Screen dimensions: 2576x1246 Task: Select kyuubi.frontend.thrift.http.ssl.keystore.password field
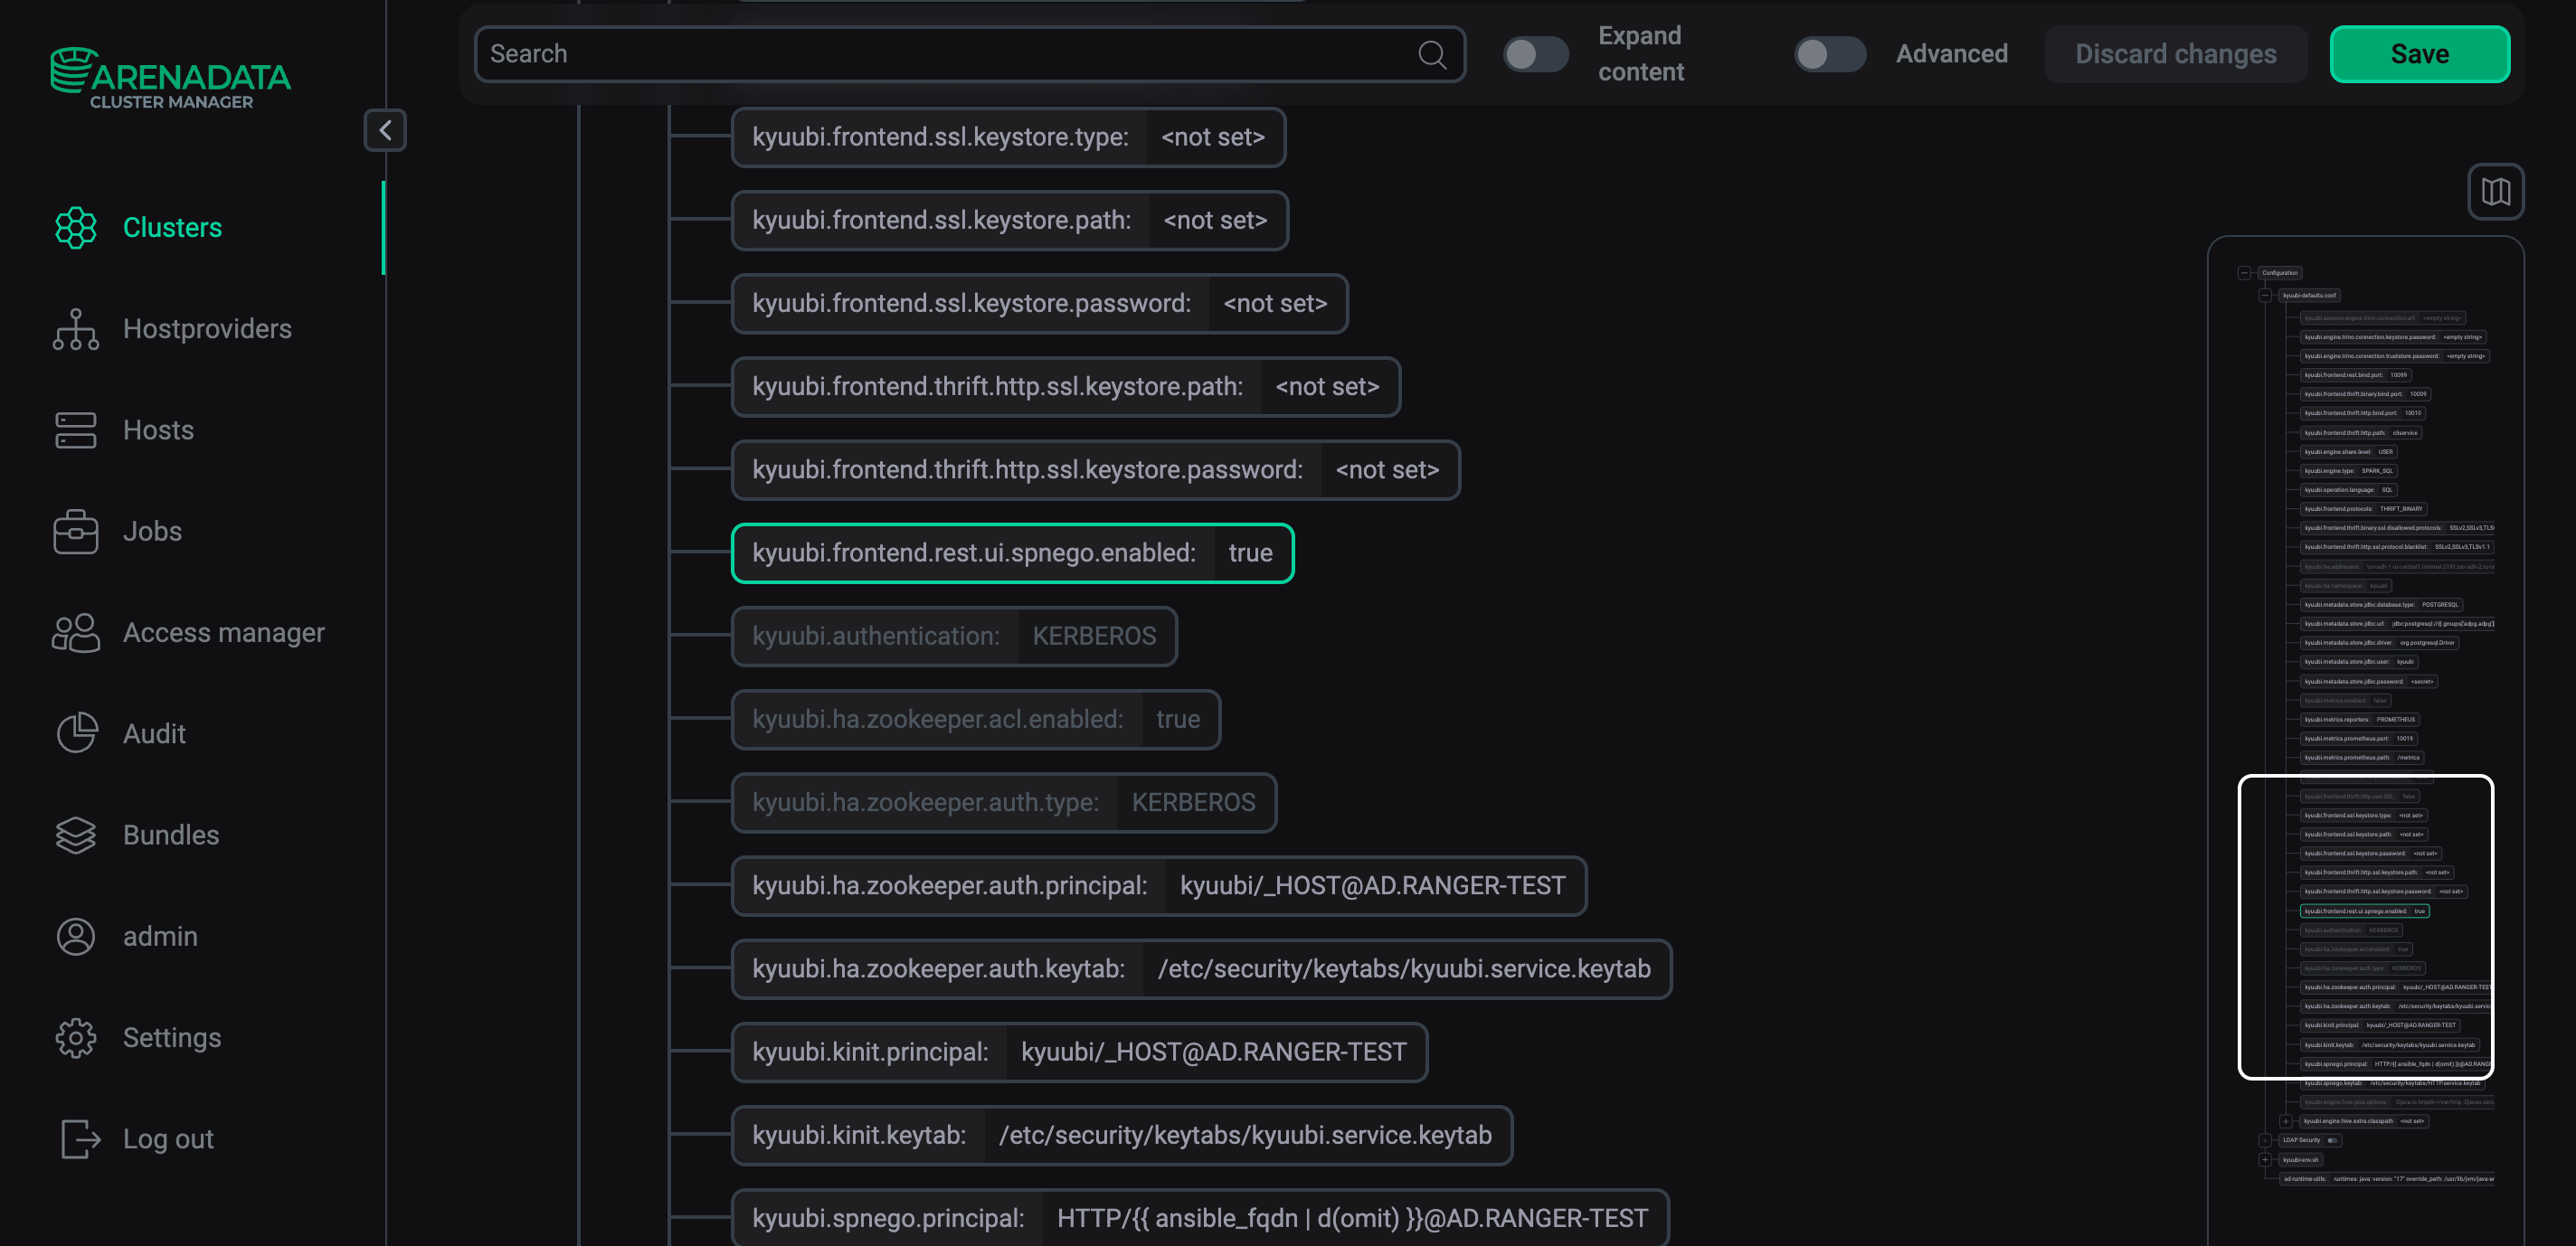pyautogui.click(x=1096, y=469)
